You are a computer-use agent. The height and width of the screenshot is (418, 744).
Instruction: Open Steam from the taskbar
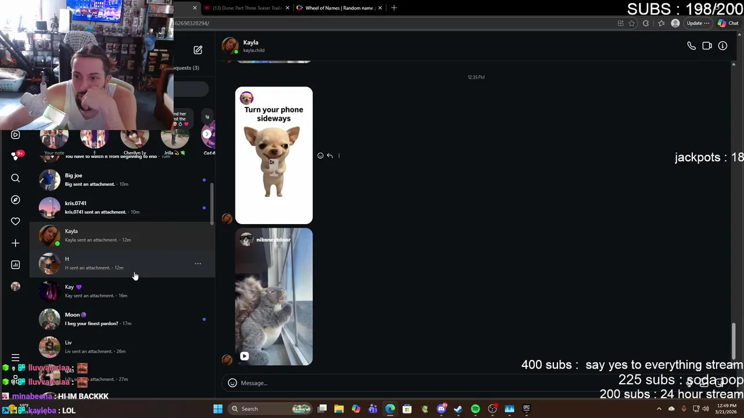point(458,409)
